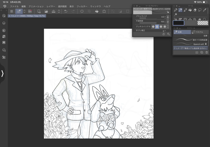This screenshot has height=147, width=210.
Task: Set anti-aliasing to Strong
Action: point(165,27)
